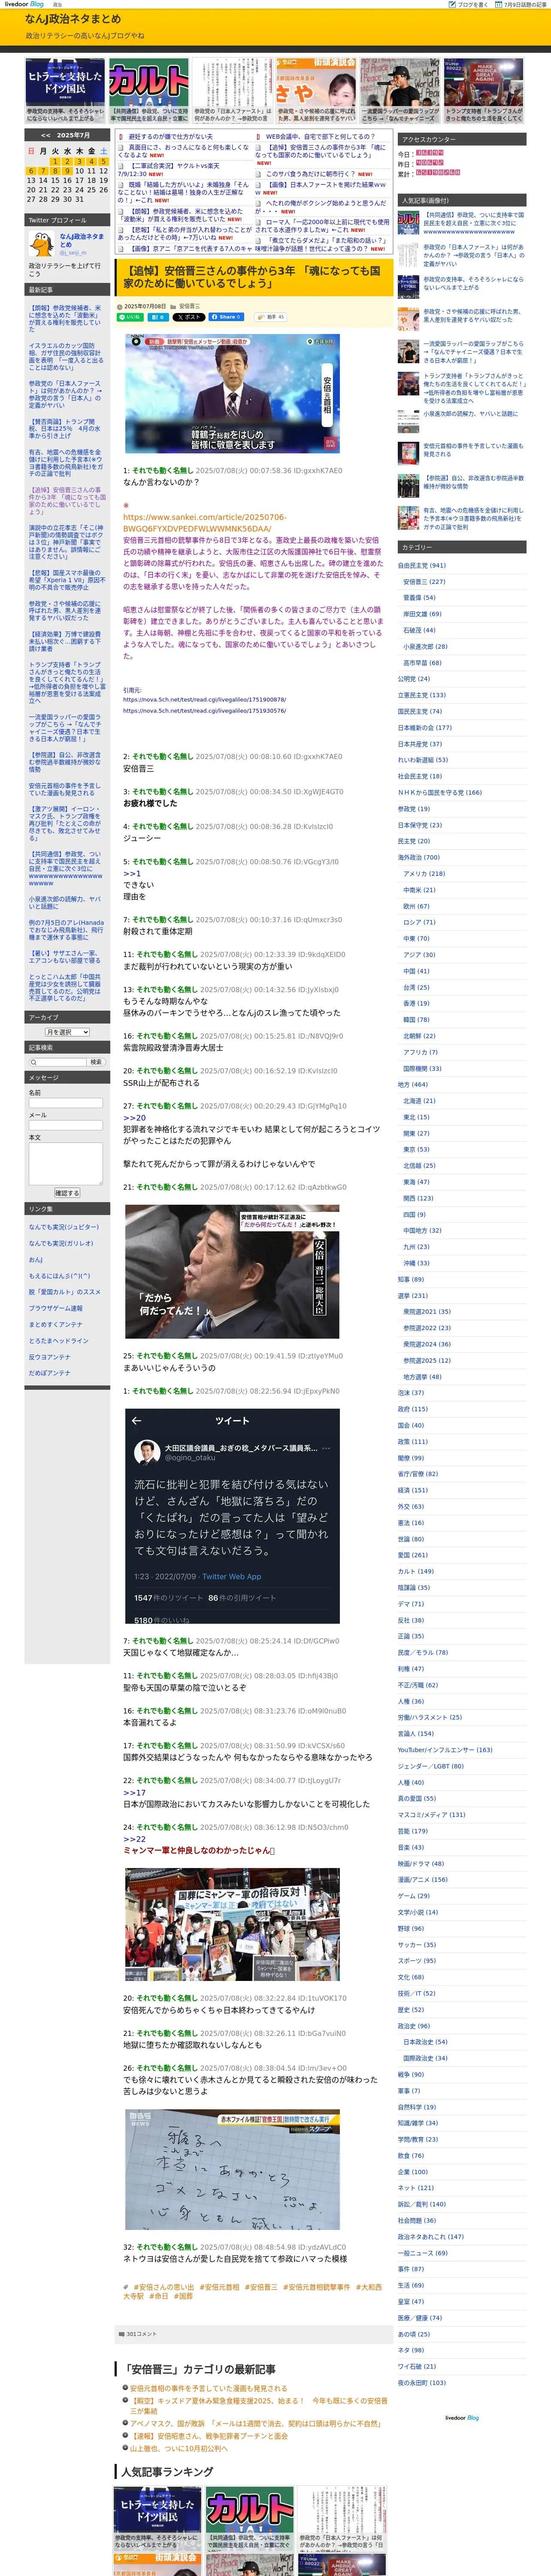
Task: Open the WEB会議中、自宅で部下と何してるの？ headline
Action: click(320, 137)
